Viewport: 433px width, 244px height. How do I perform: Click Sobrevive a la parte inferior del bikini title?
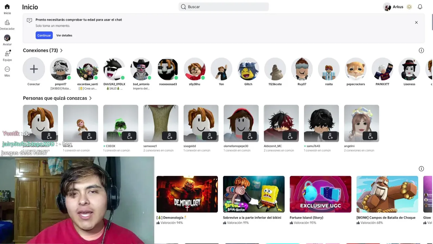[x=252, y=218]
